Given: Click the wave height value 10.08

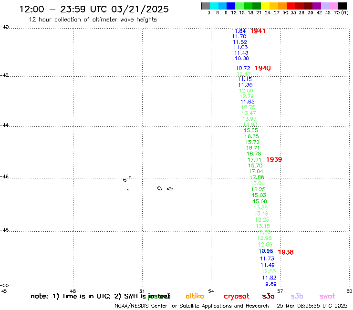Looking at the screenshot, I should (242, 58).
